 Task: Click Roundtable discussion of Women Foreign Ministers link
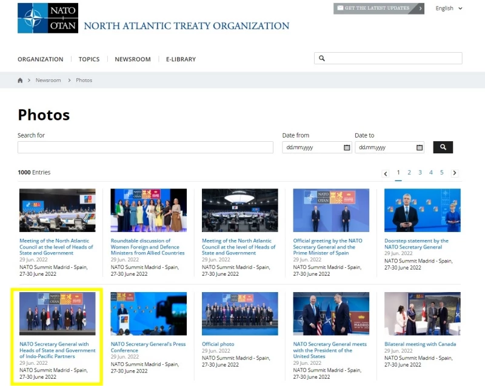coord(147,247)
